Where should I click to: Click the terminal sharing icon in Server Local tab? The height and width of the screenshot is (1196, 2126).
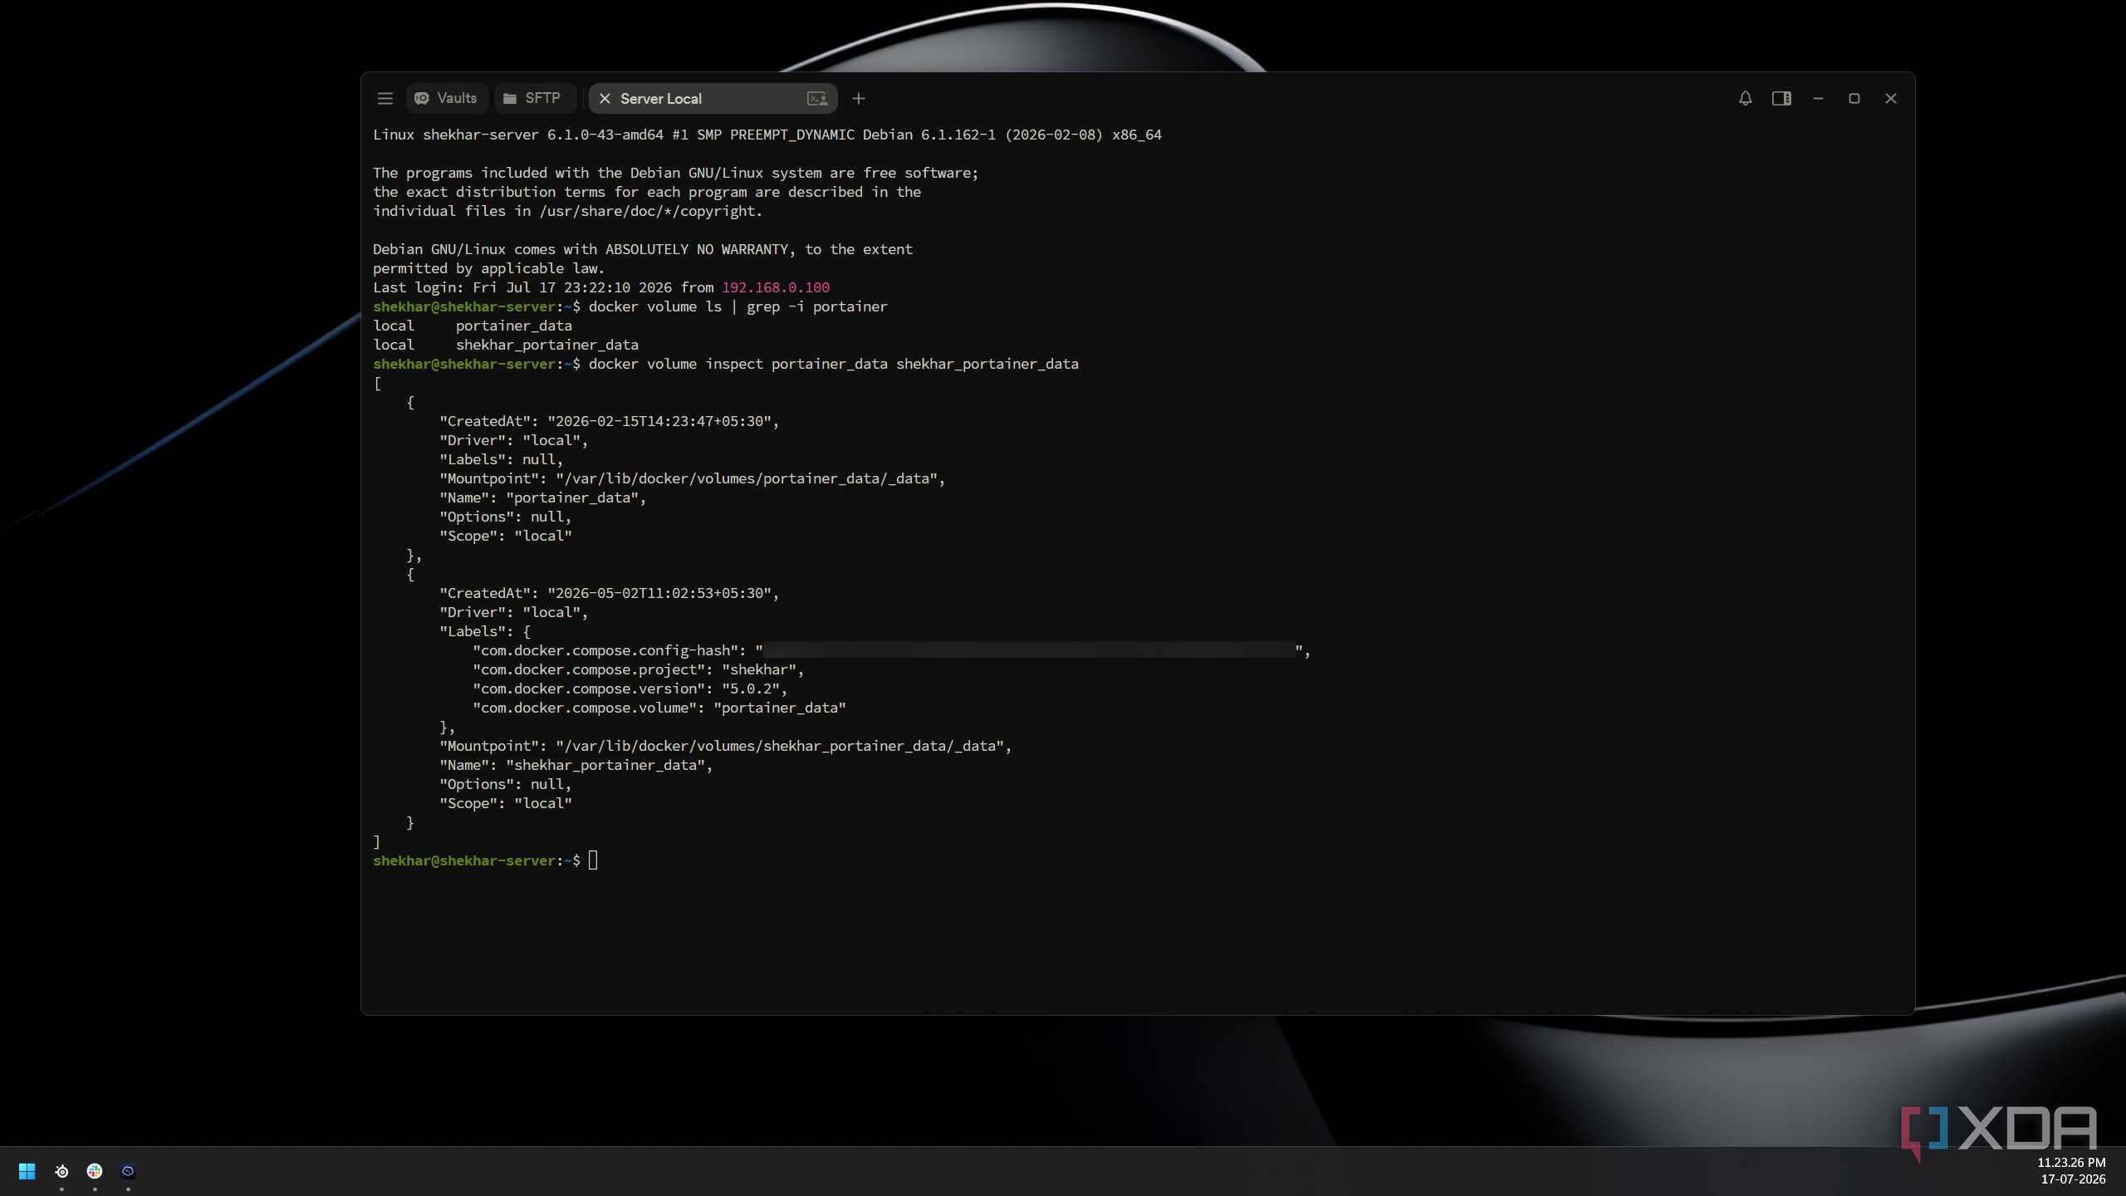(816, 99)
